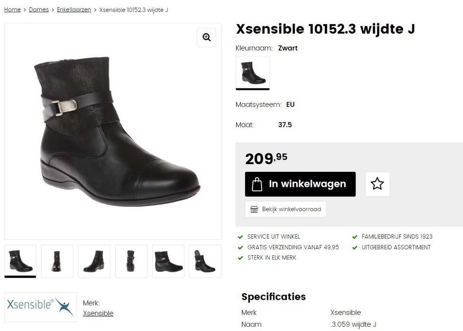Viewport: 463px width, 331px height.
Task: Click the shopping bag icon in cart button
Action: click(x=257, y=184)
